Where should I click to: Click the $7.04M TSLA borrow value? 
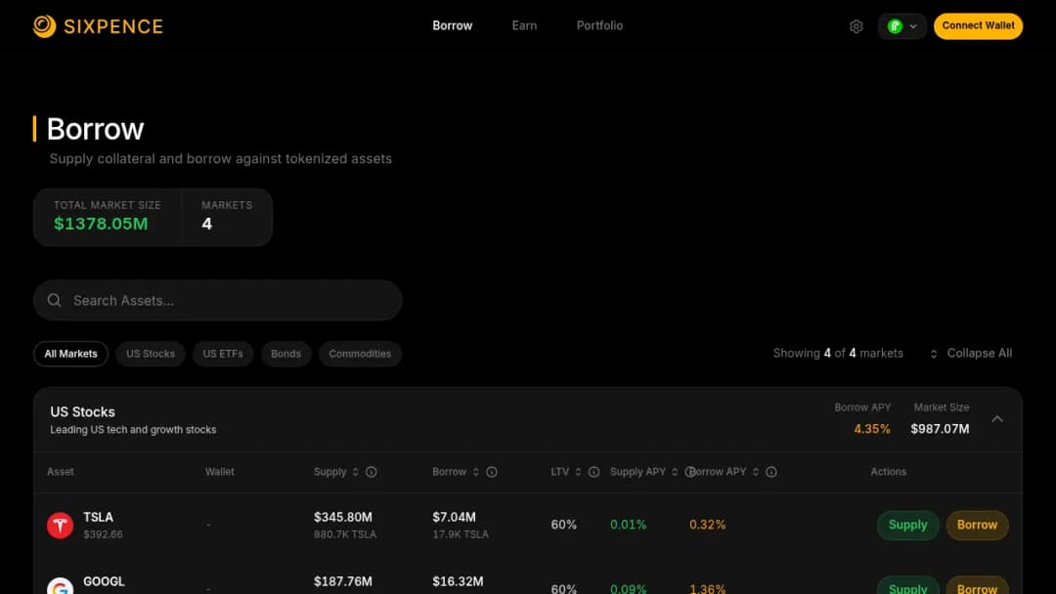click(454, 518)
